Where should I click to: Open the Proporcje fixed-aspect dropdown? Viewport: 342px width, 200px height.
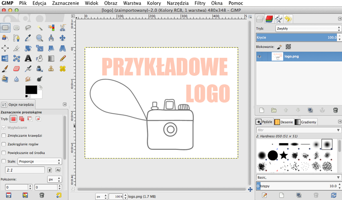pos(40,161)
